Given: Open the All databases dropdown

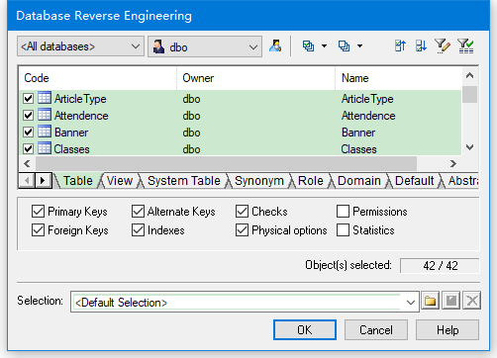Looking at the screenshot, I should 80,46.
